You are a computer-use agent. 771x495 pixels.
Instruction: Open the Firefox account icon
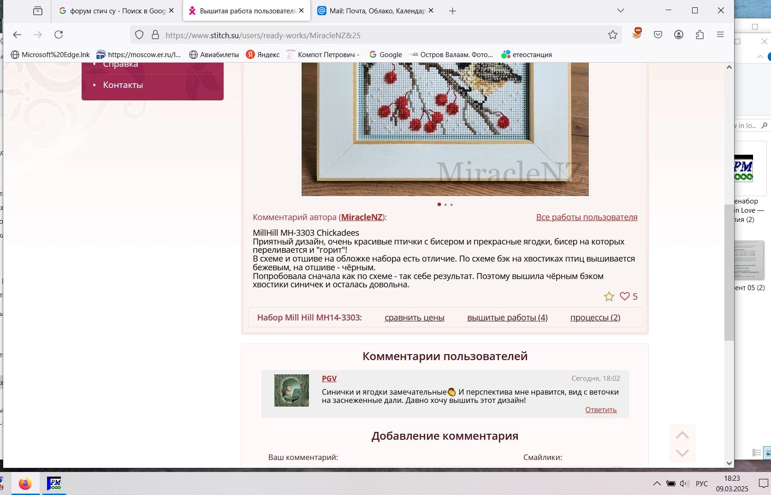pos(678,35)
